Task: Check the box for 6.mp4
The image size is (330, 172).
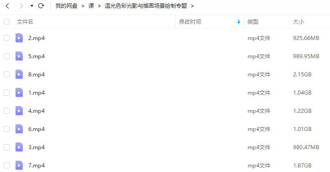Action: [x=7, y=129]
